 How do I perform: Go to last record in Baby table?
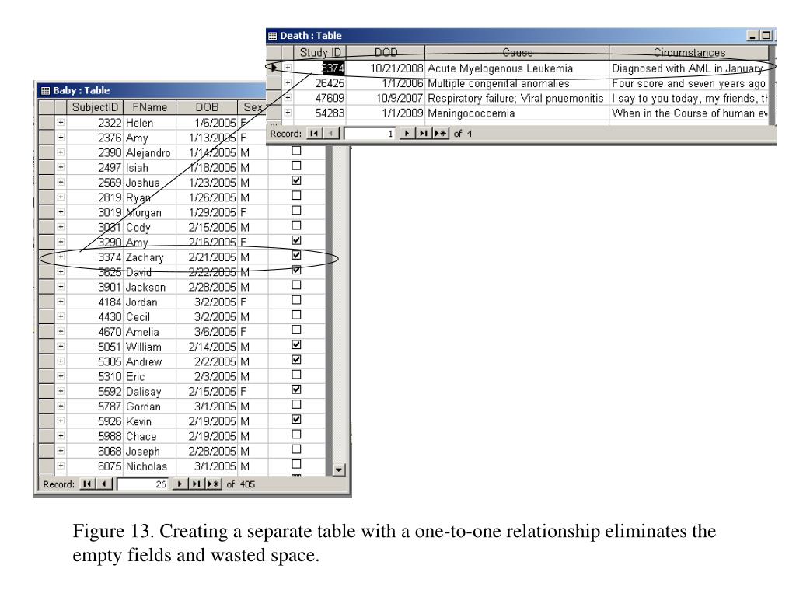[x=197, y=484]
